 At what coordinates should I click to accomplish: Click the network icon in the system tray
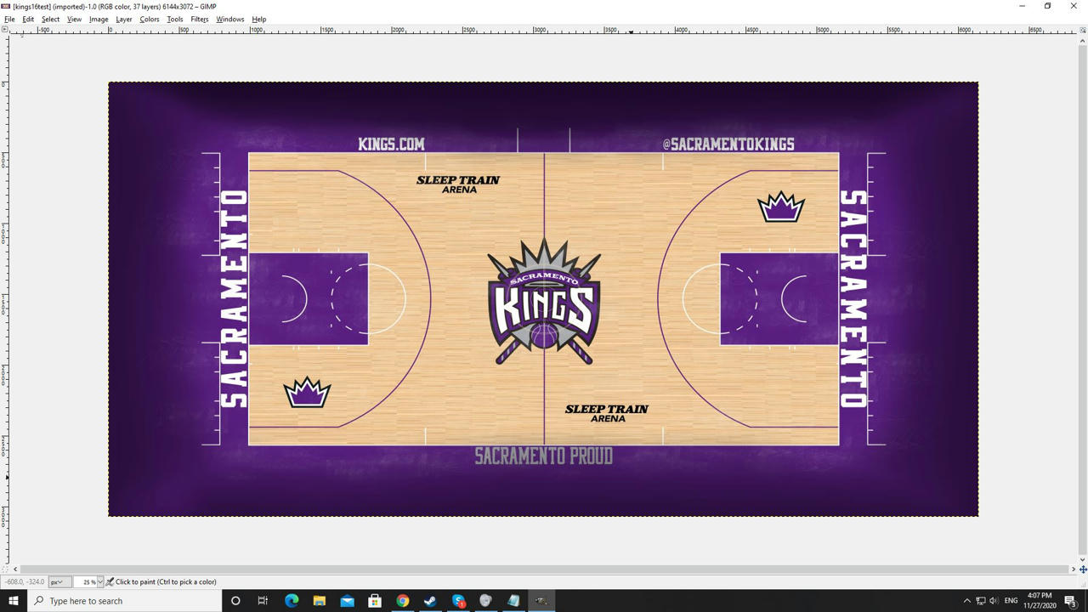pos(980,601)
